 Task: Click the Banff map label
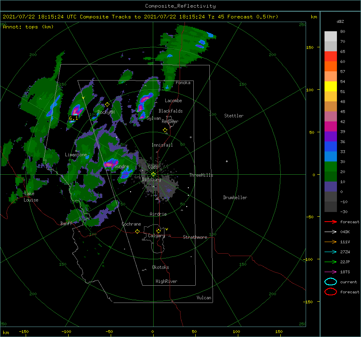click(x=66, y=223)
